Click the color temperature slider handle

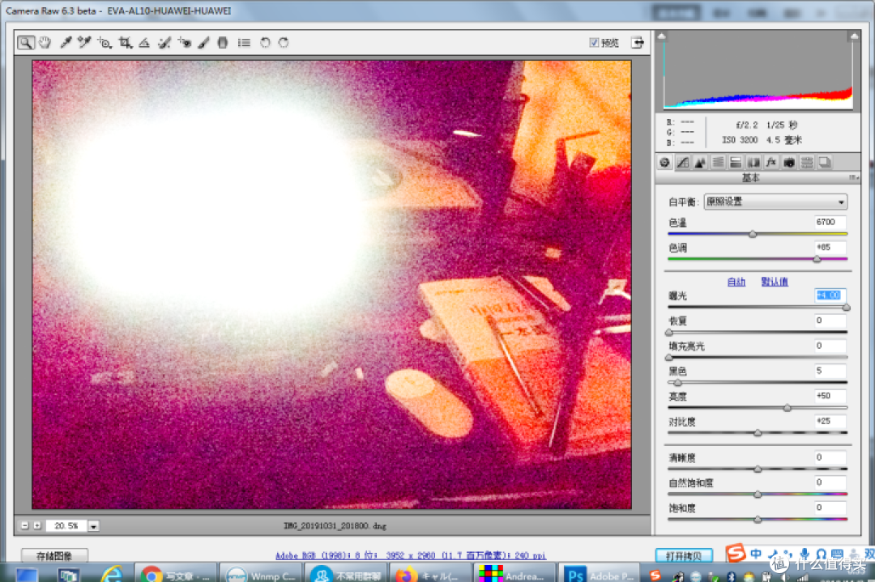(752, 234)
